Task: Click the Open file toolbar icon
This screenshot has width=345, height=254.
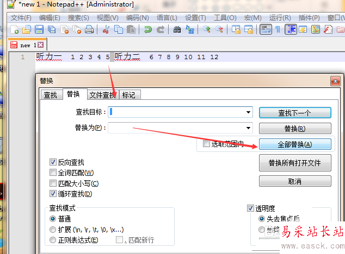Action: [x=27, y=29]
